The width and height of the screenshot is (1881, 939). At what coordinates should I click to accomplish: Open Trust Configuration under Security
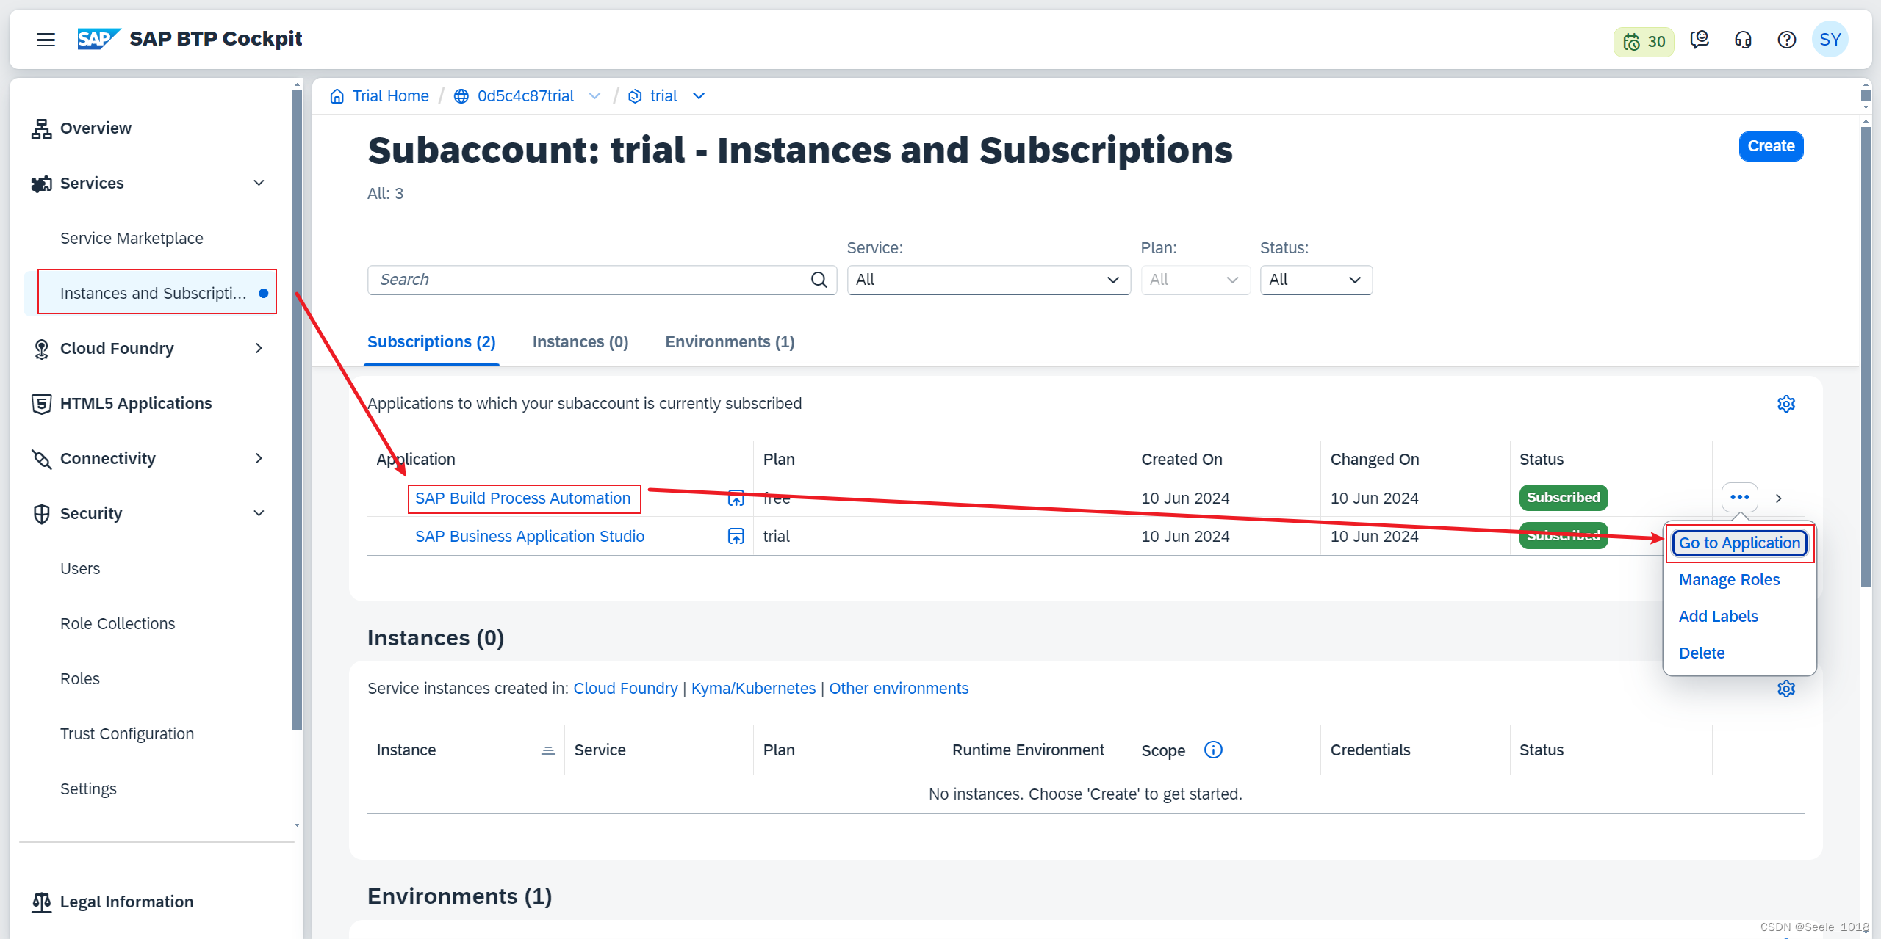pos(127,733)
